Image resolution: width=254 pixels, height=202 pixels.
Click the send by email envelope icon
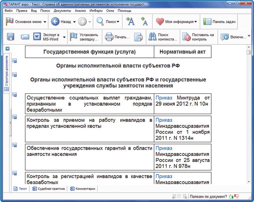click(25, 37)
